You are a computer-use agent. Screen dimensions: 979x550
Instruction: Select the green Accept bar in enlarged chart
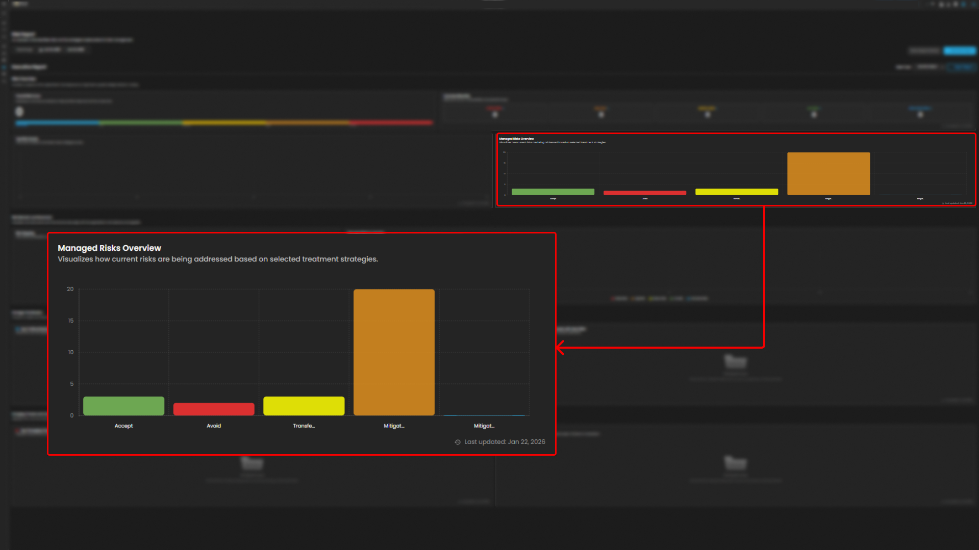123,406
